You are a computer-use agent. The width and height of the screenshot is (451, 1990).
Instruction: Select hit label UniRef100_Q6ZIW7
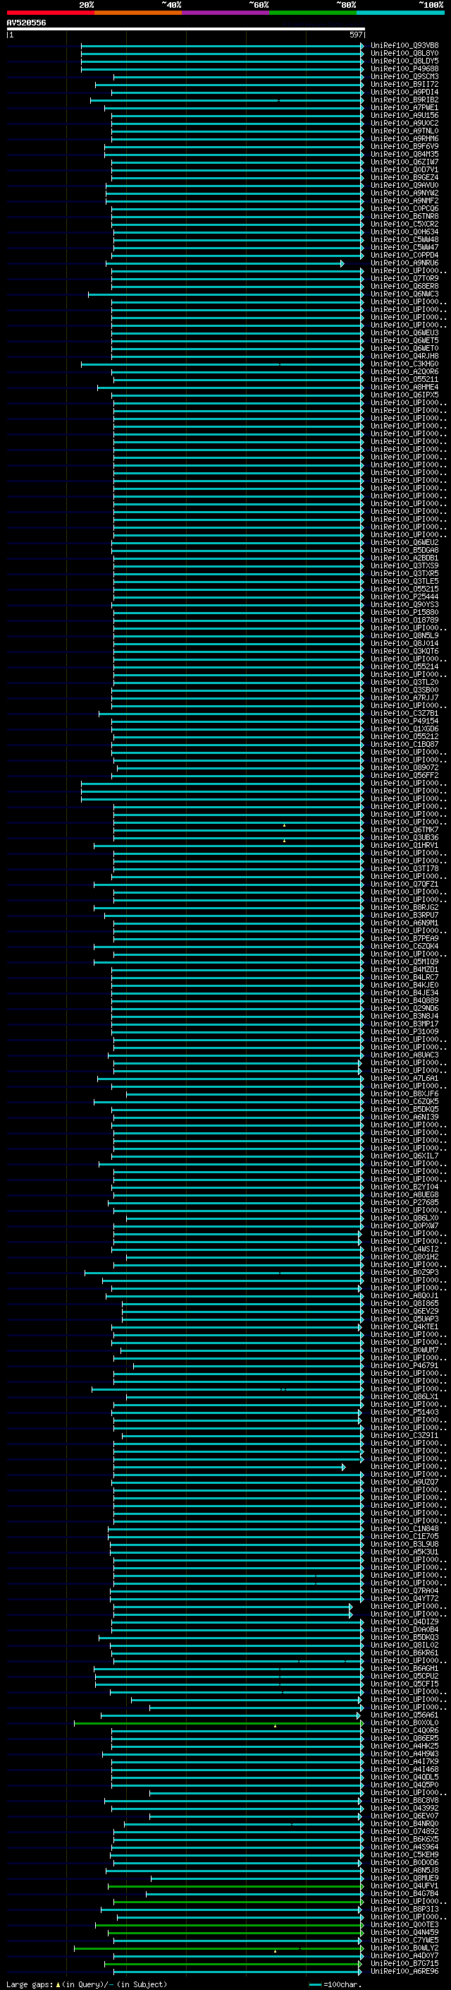pyautogui.click(x=404, y=162)
